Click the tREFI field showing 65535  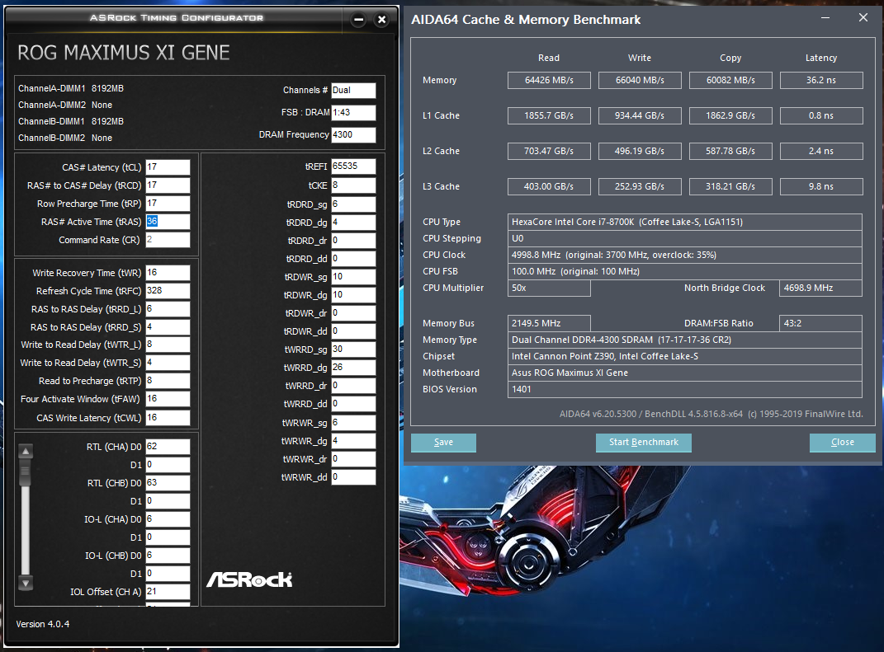pyautogui.click(x=353, y=167)
